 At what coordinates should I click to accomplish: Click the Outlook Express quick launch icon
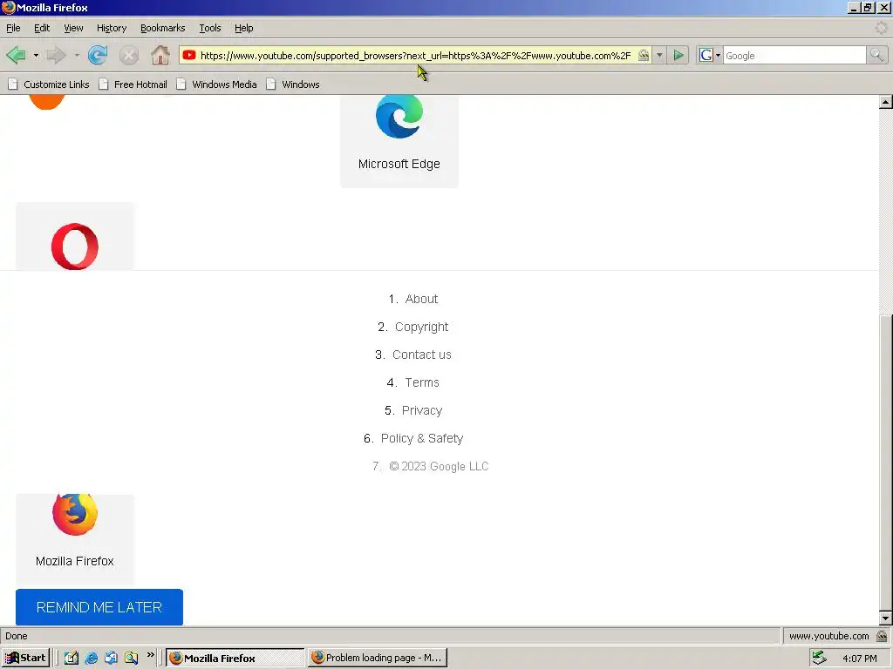[111, 658]
